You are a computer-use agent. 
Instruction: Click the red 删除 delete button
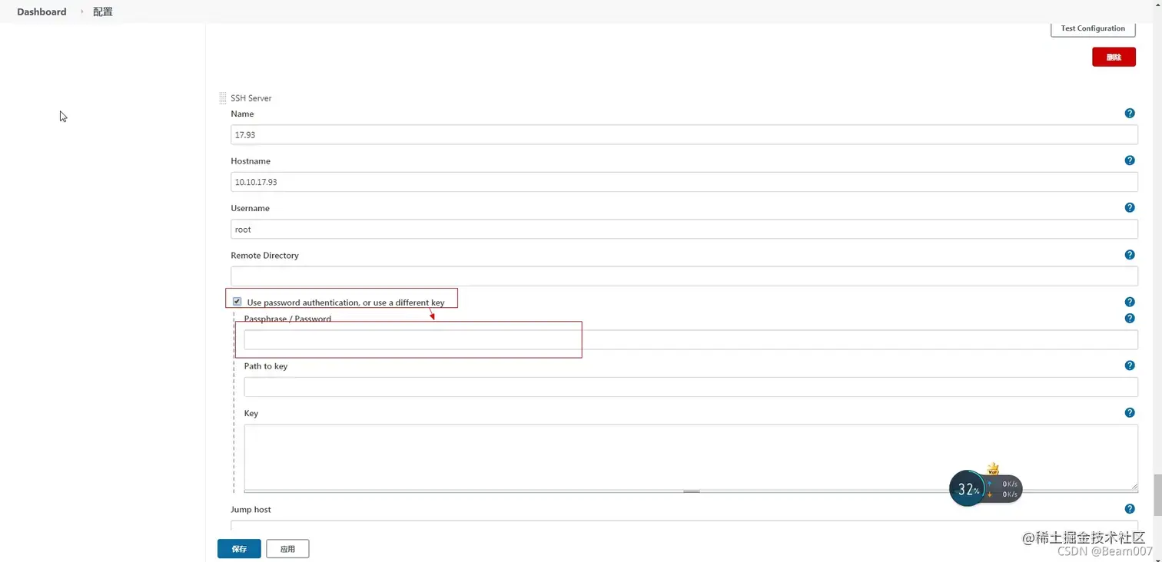click(1114, 57)
